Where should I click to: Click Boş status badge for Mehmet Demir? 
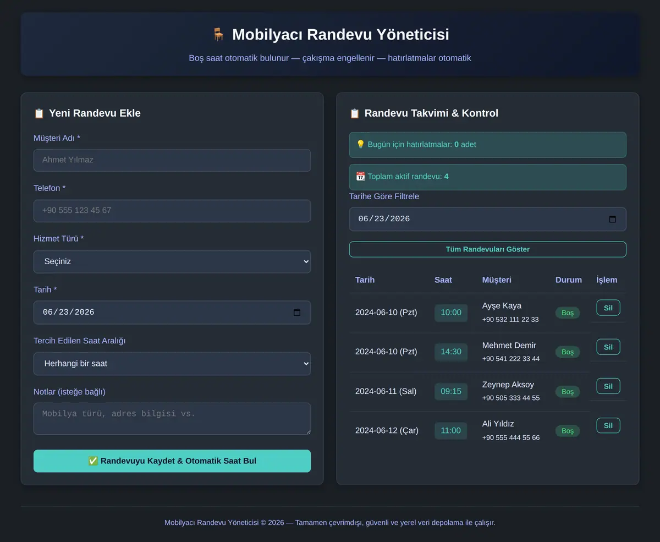pos(568,352)
